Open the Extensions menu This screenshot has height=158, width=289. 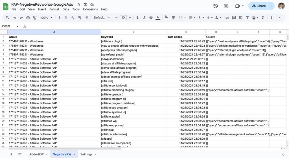click(90, 9)
